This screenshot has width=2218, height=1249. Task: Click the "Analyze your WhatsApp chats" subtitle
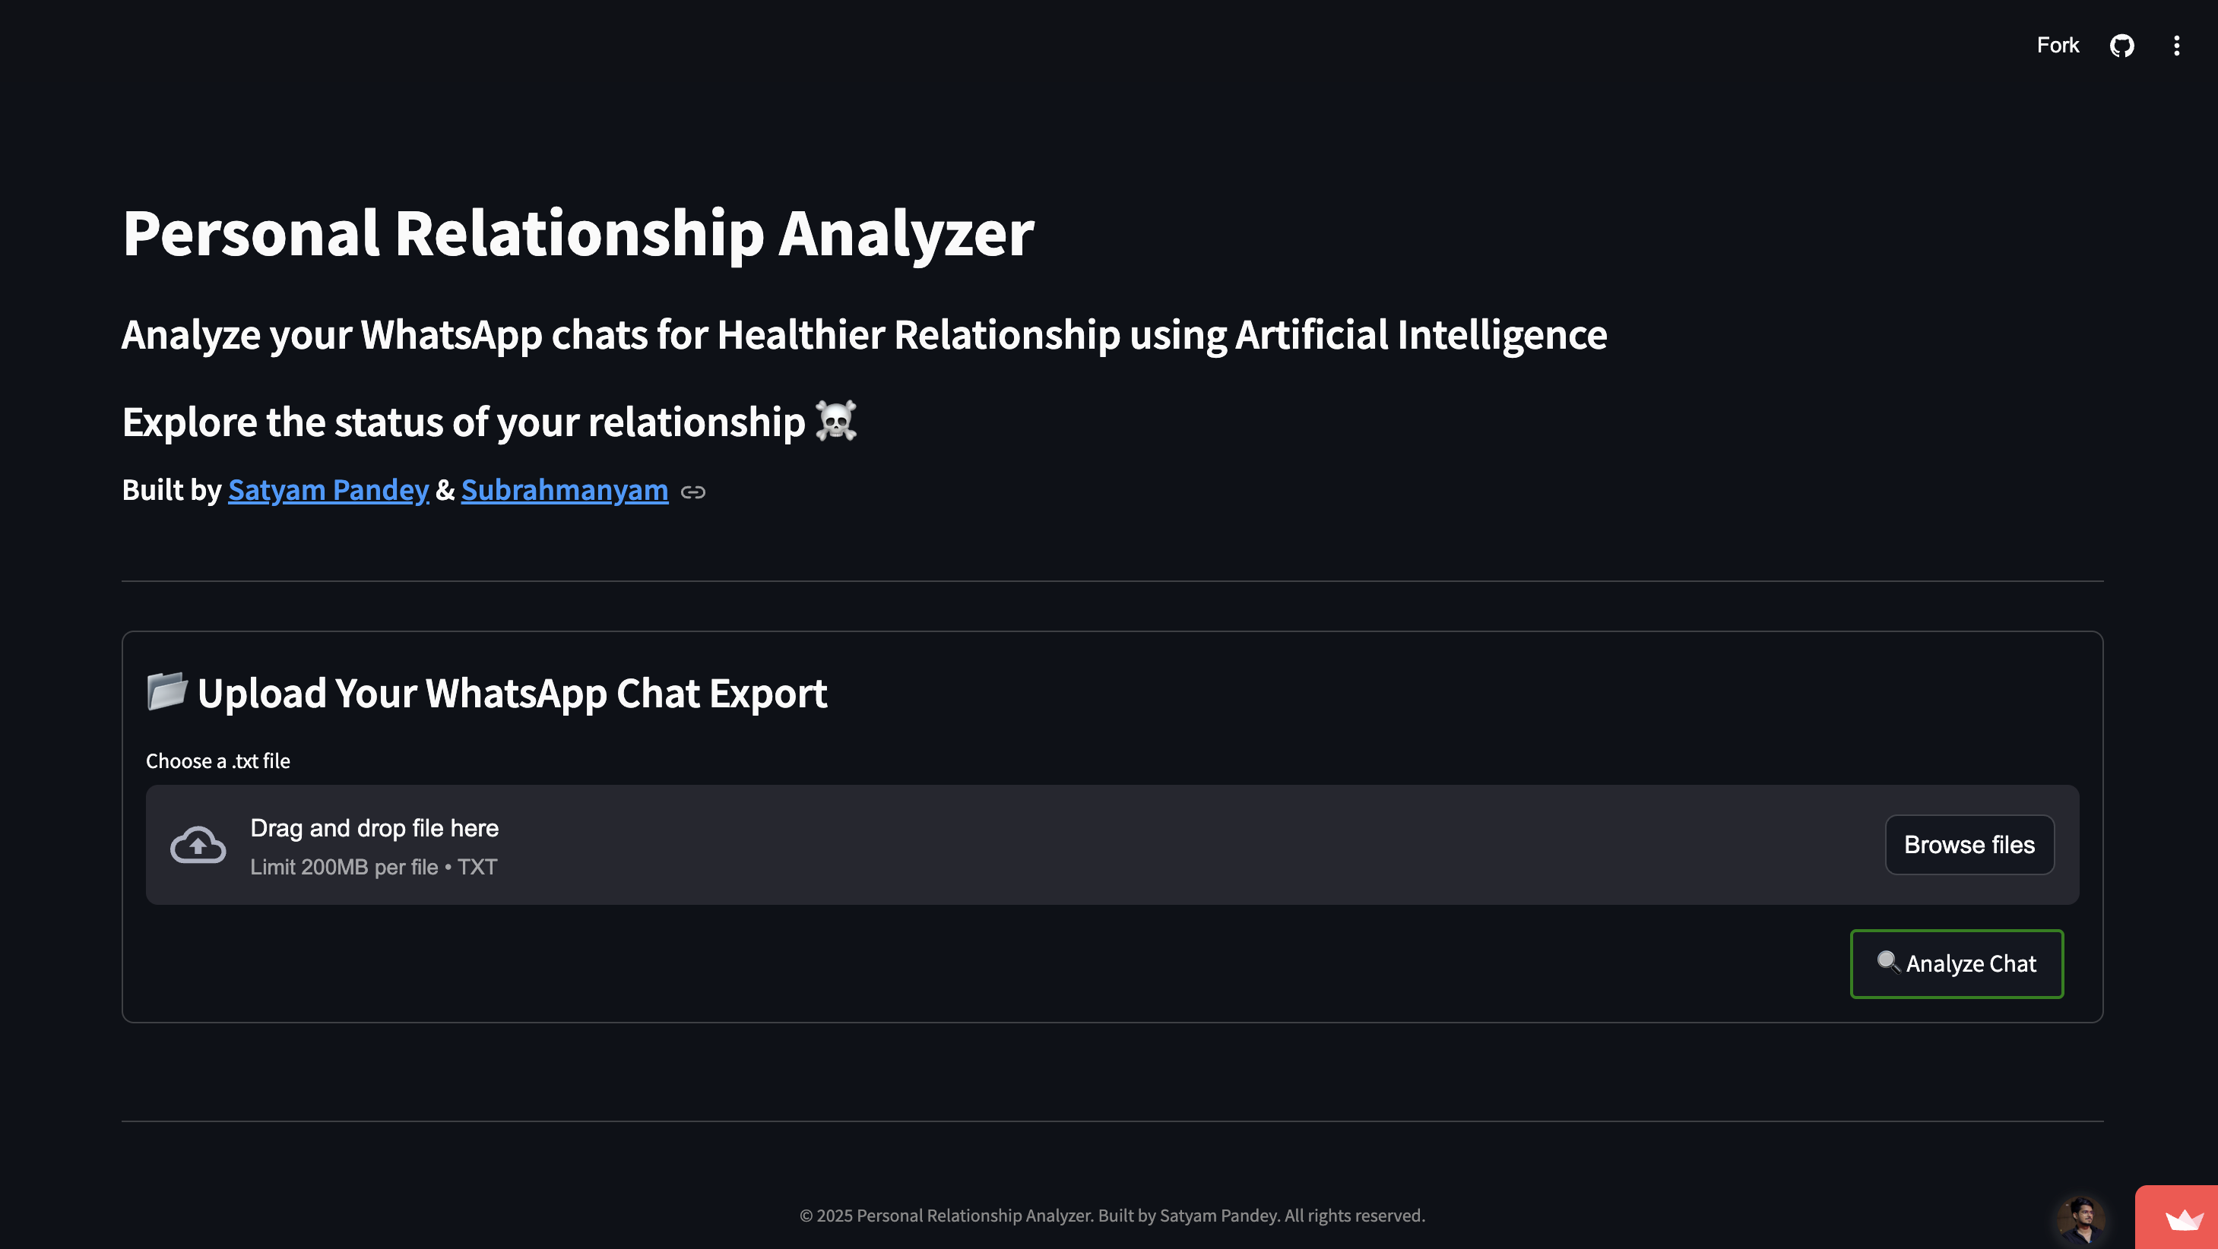(863, 335)
